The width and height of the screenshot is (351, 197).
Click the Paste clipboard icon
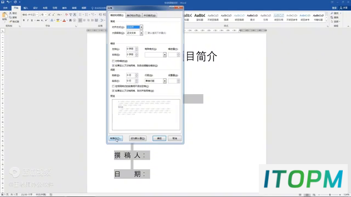4,16
